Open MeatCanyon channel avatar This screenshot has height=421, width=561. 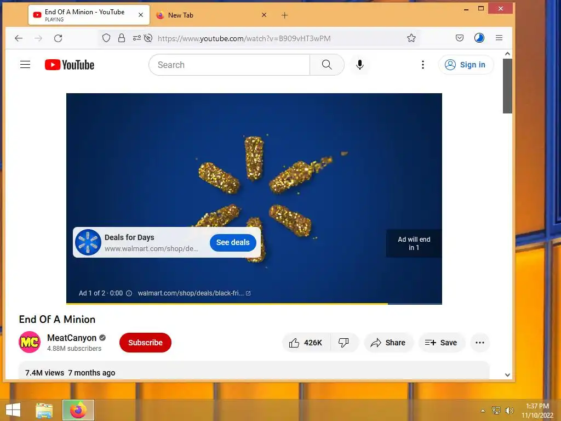tap(30, 342)
